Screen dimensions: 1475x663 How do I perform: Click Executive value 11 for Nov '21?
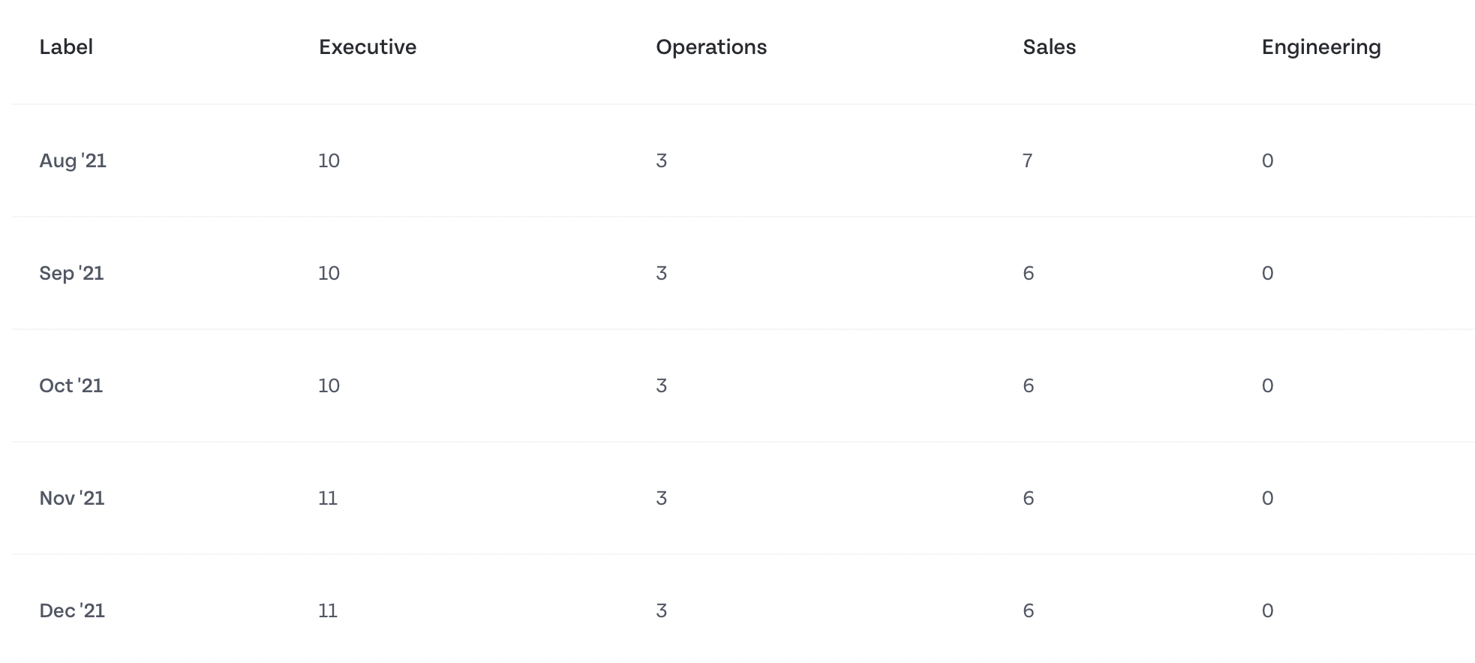(328, 498)
